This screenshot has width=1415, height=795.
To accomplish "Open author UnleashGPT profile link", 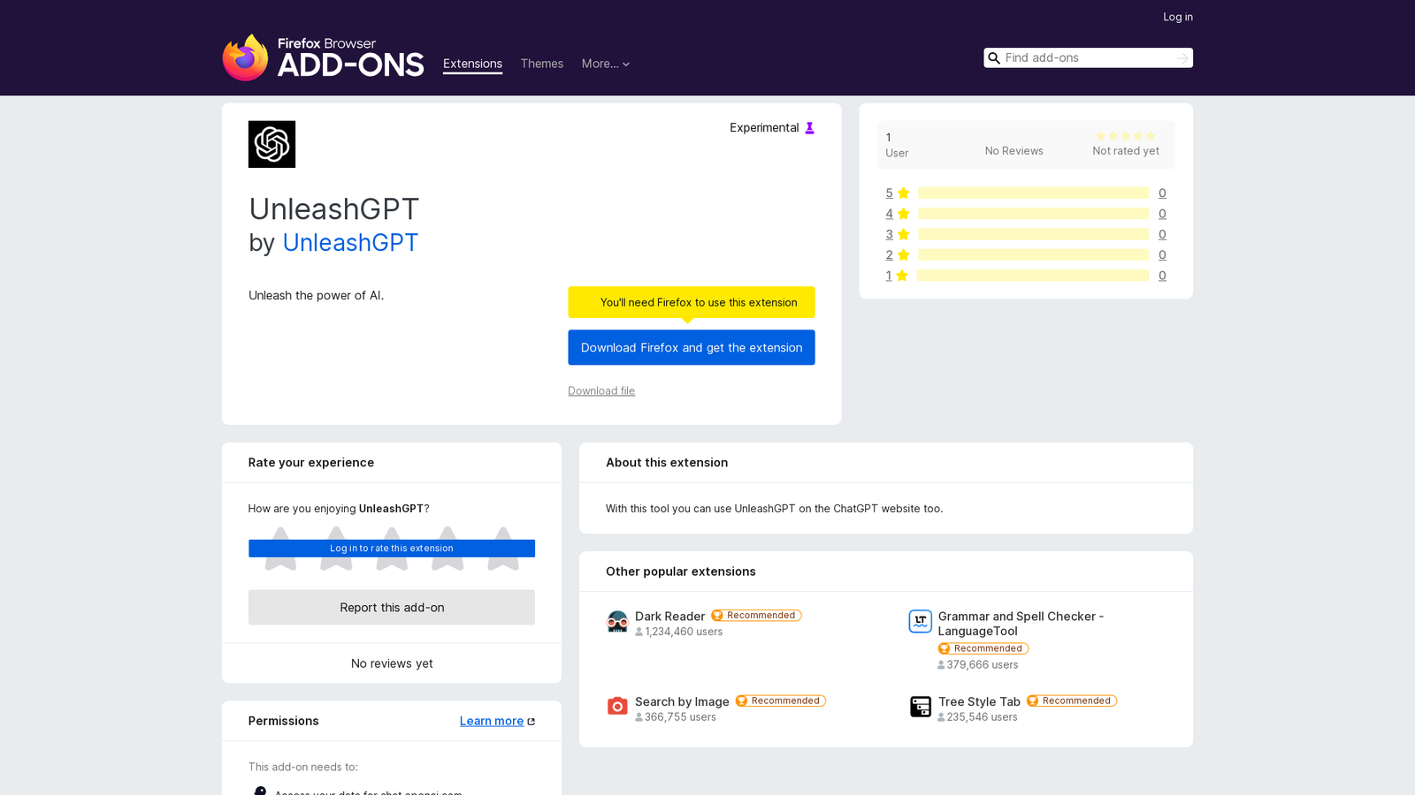I will pos(350,243).
